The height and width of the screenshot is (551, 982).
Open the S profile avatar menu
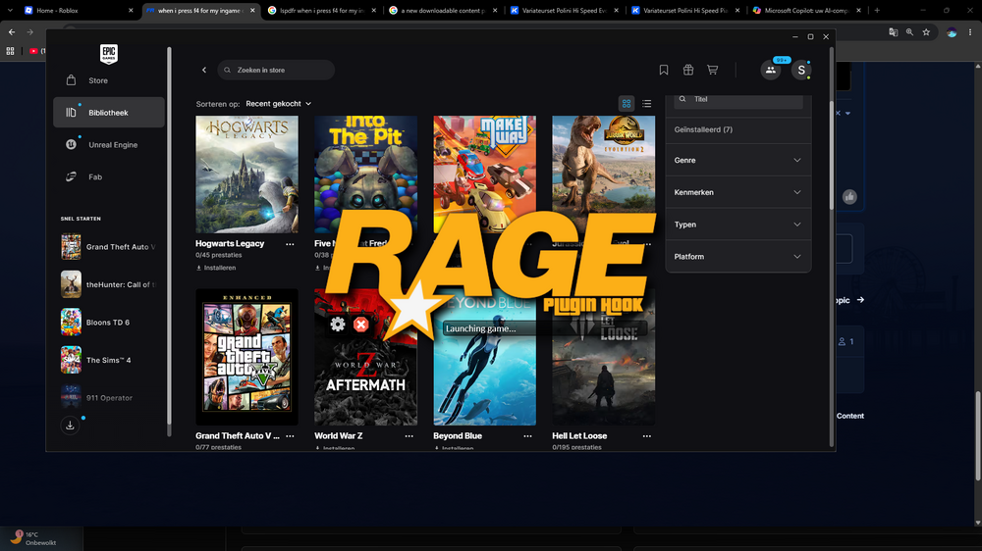coord(801,70)
